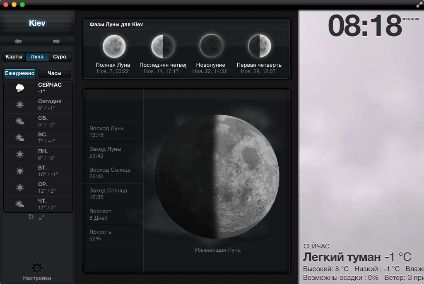Select the ЧТ. 12° / 2° row

38,204
